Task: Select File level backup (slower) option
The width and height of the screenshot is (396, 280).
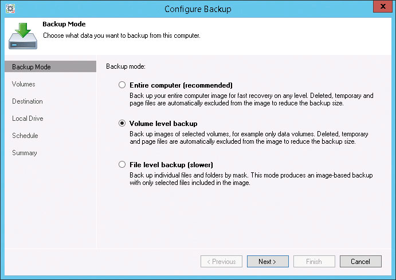Action: 122,164
